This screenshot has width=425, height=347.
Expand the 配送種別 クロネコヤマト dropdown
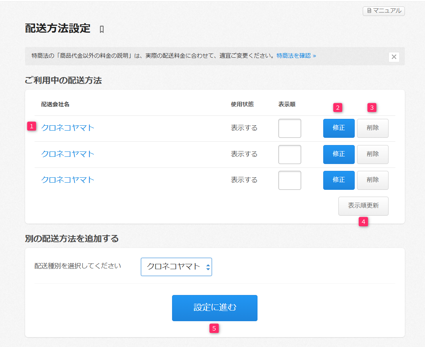(173, 267)
